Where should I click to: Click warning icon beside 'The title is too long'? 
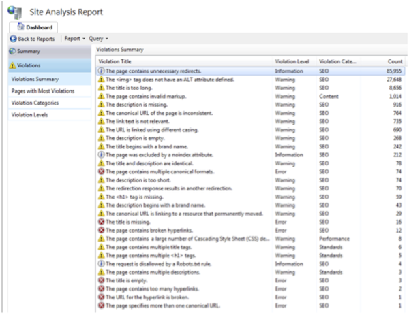point(101,88)
